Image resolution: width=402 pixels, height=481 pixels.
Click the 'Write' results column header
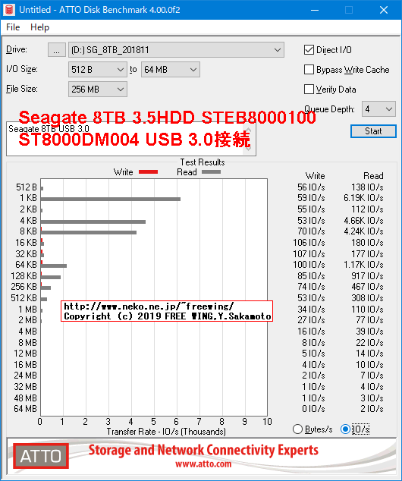tap(316, 176)
